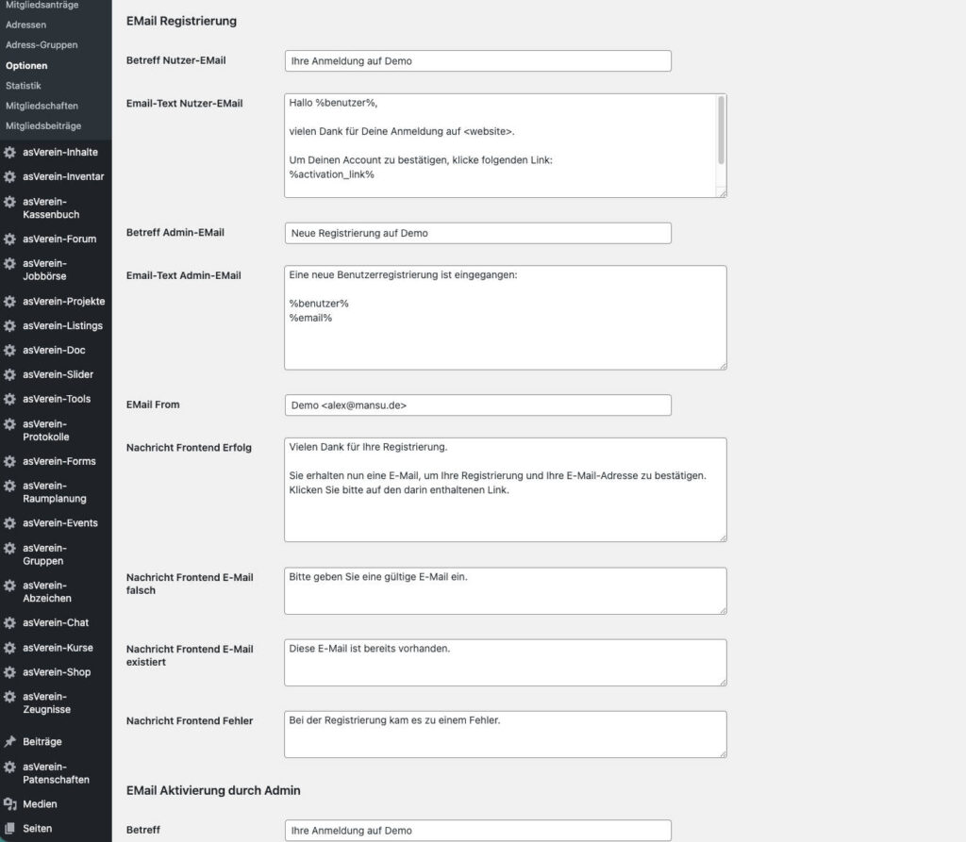Open Mitgliedsbeiträge in the sidebar
The width and height of the screenshot is (966, 842).
tap(43, 125)
